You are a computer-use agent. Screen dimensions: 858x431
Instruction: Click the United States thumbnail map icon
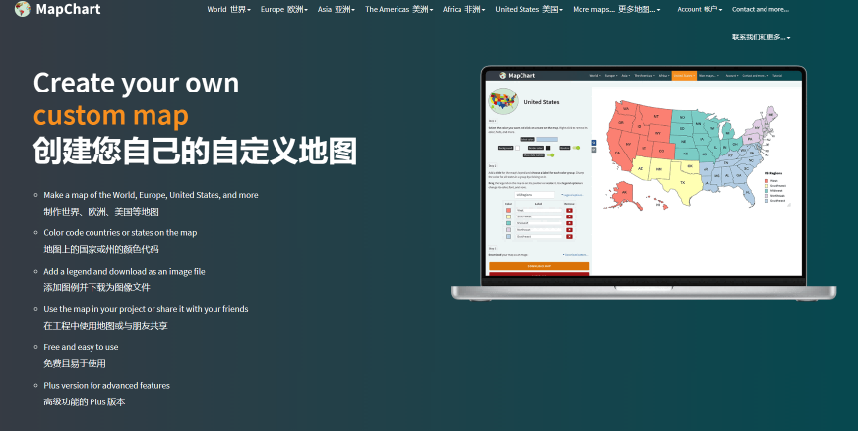504,100
